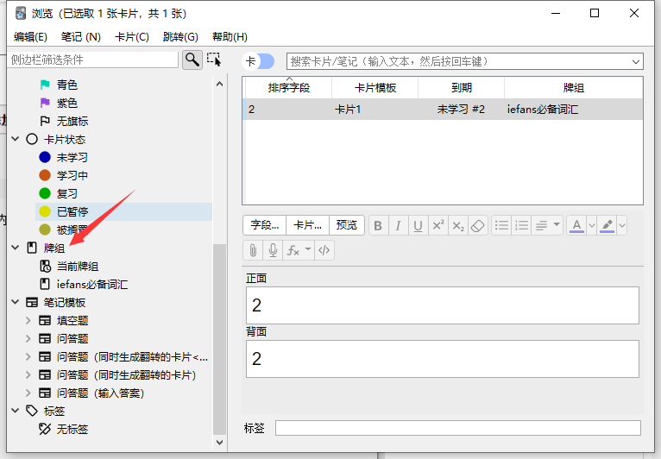
Task: Click the 字段... fields button
Action: pyautogui.click(x=264, y=225)
